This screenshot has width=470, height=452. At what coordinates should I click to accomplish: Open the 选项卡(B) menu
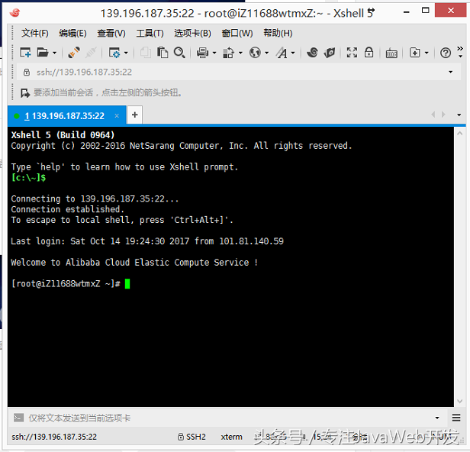(x=193, y=33)
